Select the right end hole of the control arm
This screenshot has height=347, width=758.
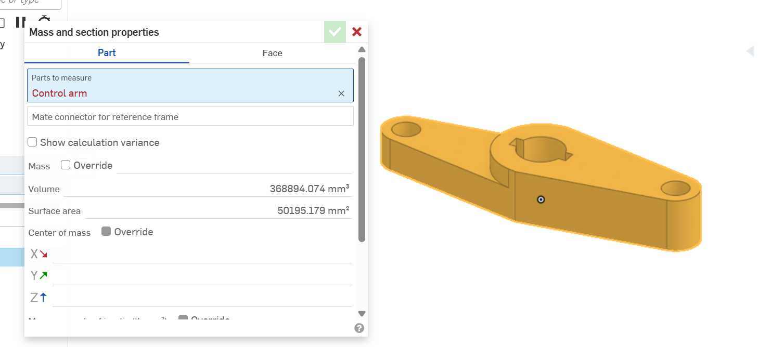(x=675, y=188)
